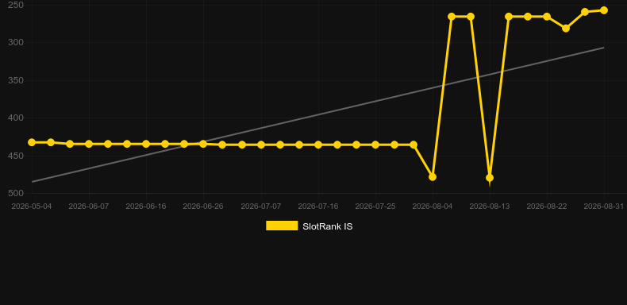The height and width of the screenshot is (305, 627).
Task: Click the low dip point at 2026-08-04
Action: coord(433,177)
